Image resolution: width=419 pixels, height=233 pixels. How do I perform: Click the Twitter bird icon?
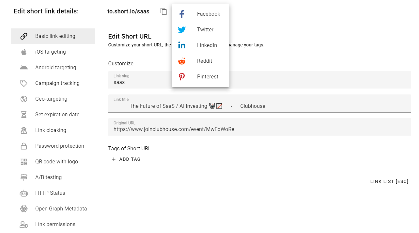tap(182, 30)
